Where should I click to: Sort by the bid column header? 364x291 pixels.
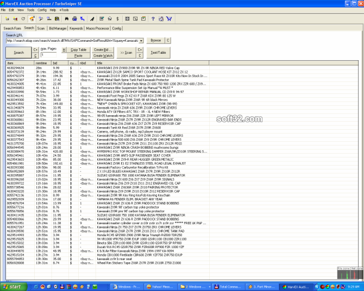[60, 63]
